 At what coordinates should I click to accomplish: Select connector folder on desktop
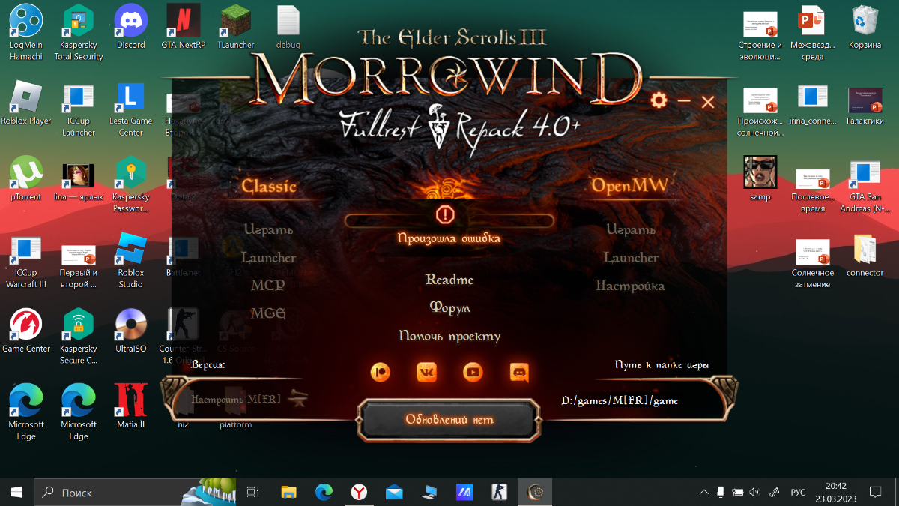pyautogui.click(x=865, y=255)
